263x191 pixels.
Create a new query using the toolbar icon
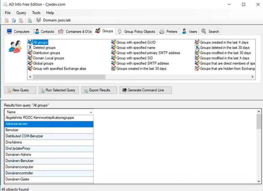click(x=6, y=20)
